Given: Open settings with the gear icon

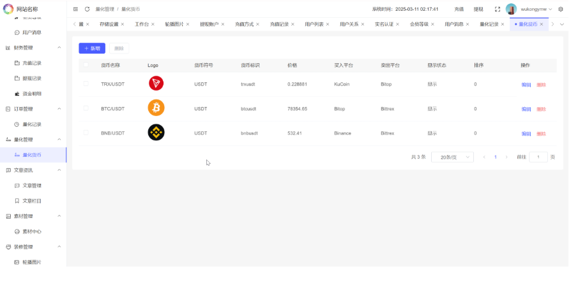Looking at the screenshot, I should (561, 9).
